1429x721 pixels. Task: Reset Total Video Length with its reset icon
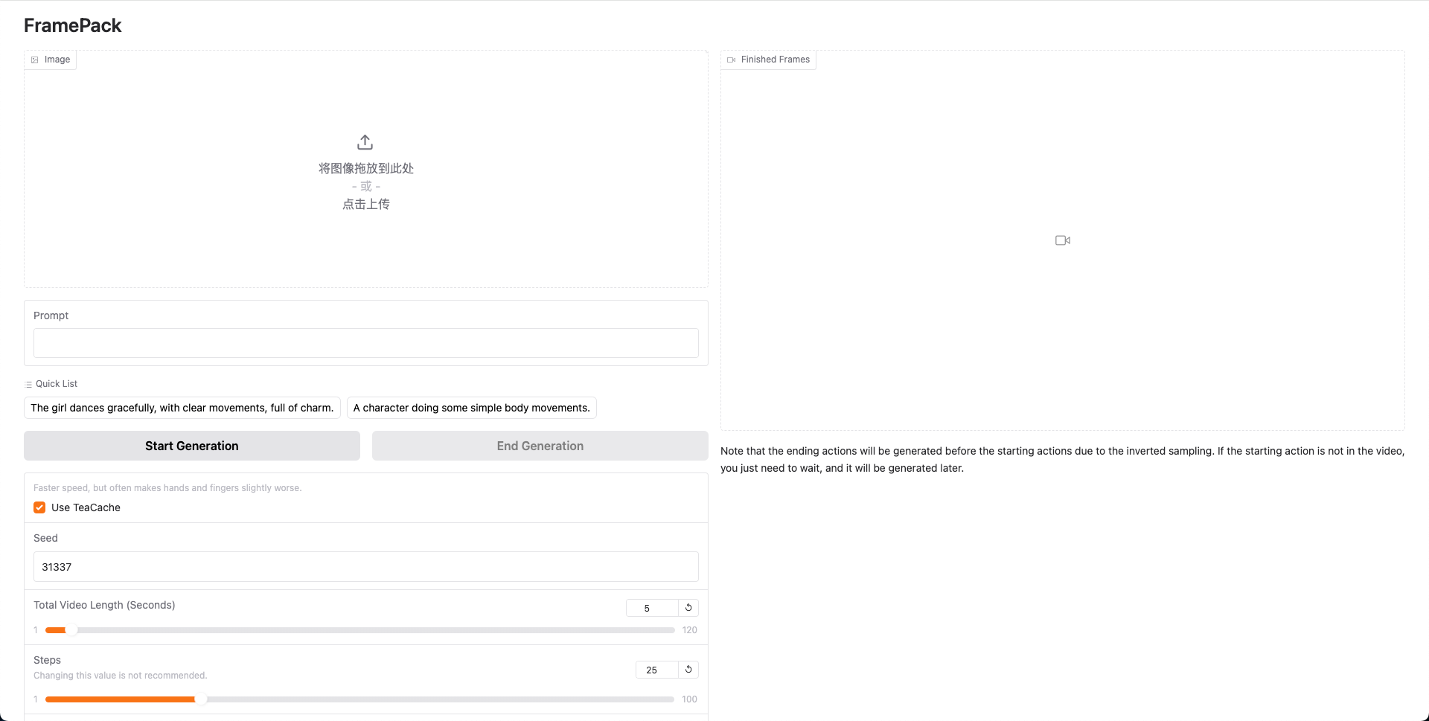pyautogui.click(x=688, y=608)
